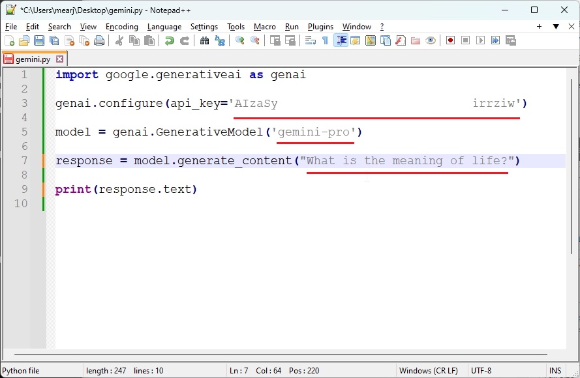Open the Macro menu
The width and height of the screenshot is (580, 378).
265,27
